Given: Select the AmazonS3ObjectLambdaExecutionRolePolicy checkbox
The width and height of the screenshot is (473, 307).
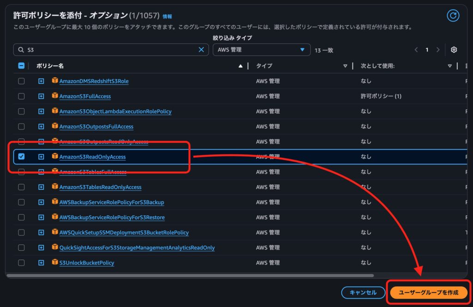Looking at the screenshot, I should point(21,112).
